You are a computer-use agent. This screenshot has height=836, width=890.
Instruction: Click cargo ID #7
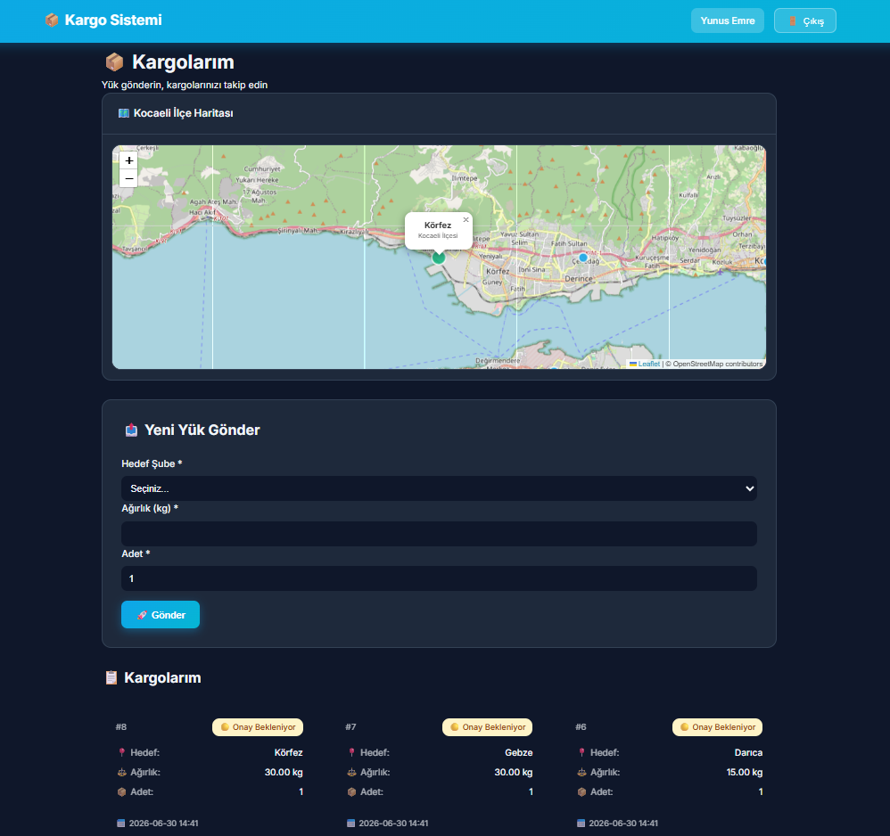tap(350, 727)
